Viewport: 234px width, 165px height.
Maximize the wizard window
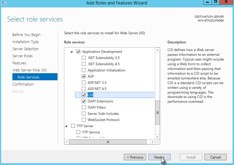[216, 2]
